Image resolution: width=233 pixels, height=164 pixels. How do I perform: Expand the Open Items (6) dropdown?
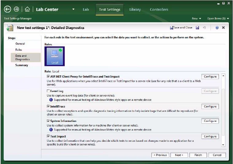[x=218, y=19]
